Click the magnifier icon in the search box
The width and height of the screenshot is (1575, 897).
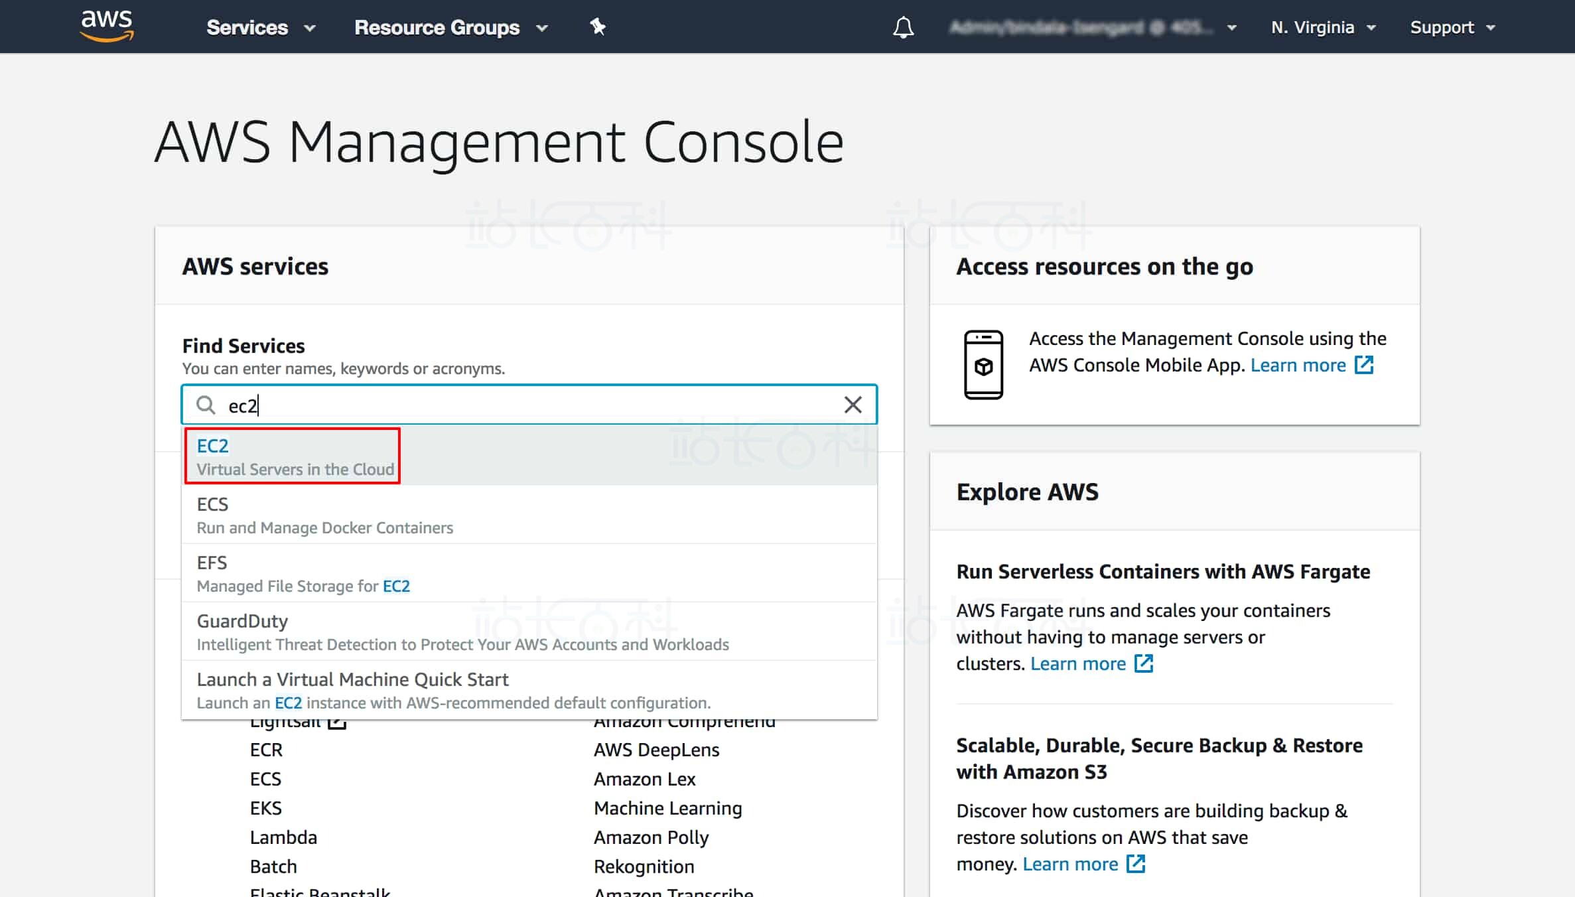(x=206, y=405)
